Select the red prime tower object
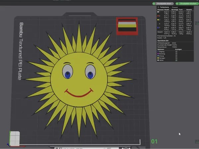This screenshot has height=149, width=199. [127, 26]
